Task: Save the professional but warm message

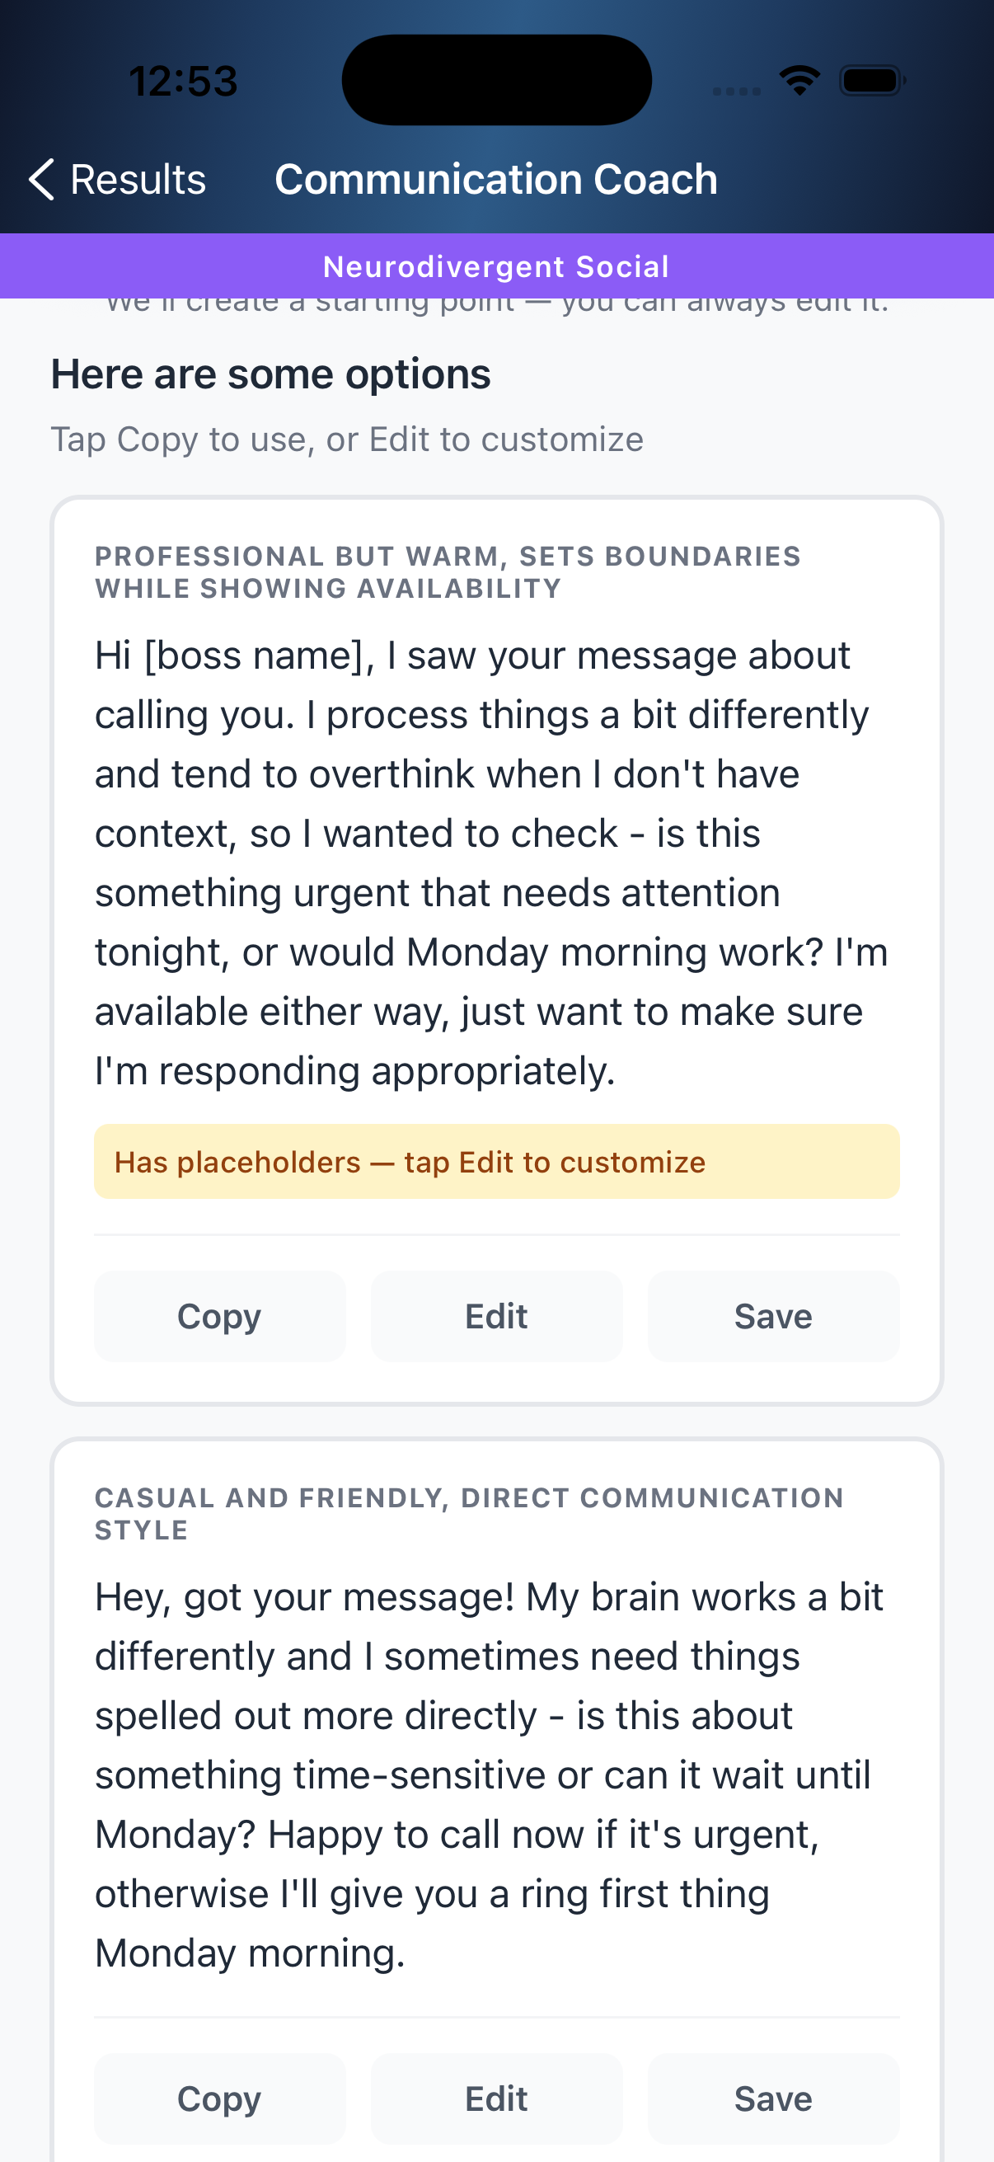Action: (772, 1316)
